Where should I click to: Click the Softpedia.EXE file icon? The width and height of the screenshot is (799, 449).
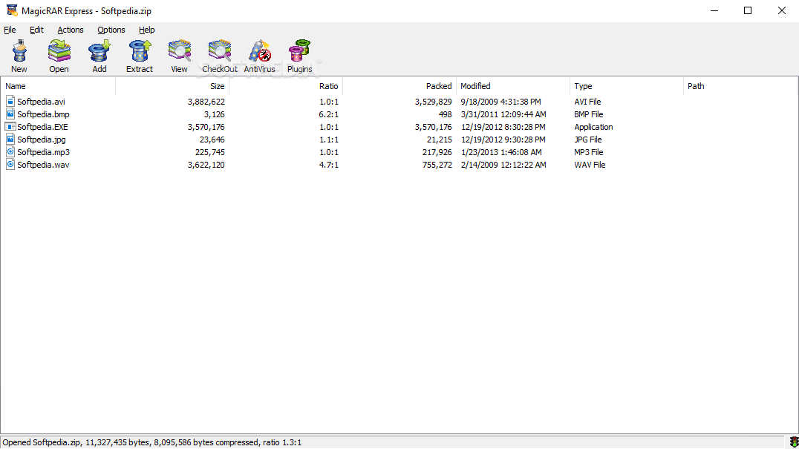point(10,127)
